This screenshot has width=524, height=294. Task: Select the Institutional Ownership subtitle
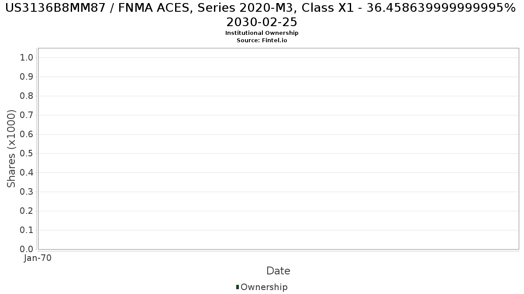(x=262, y=33)
